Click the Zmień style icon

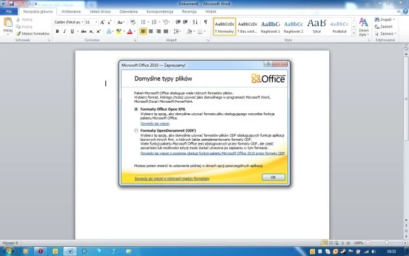[364, 27]
